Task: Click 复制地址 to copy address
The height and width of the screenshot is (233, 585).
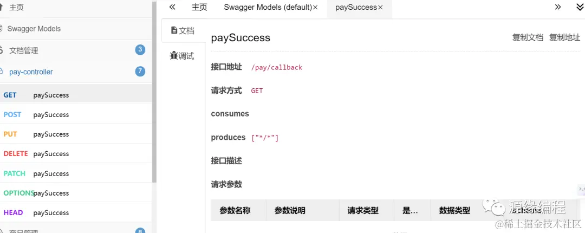Action: pos(564,37)
